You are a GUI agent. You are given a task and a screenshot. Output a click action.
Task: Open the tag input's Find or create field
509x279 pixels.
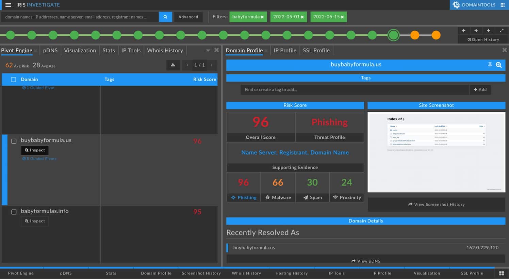point(354,89)
